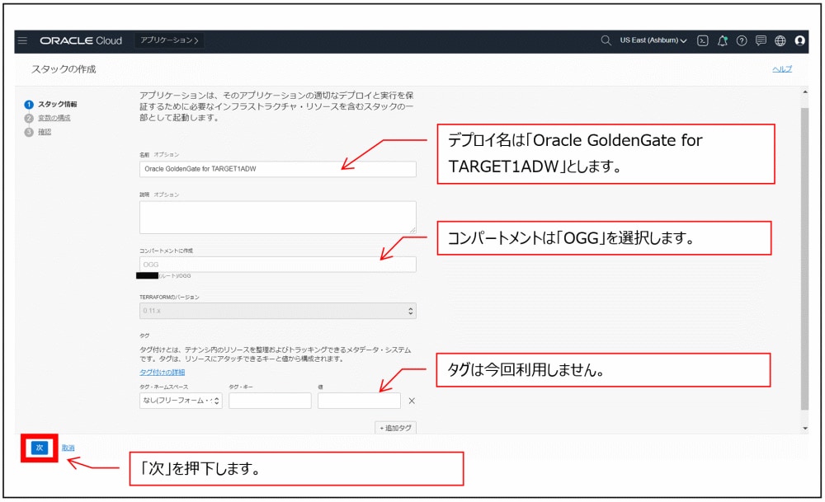Click the 取消 cancel link
This screenshot has width=825, height=502.
click(68, 448)
